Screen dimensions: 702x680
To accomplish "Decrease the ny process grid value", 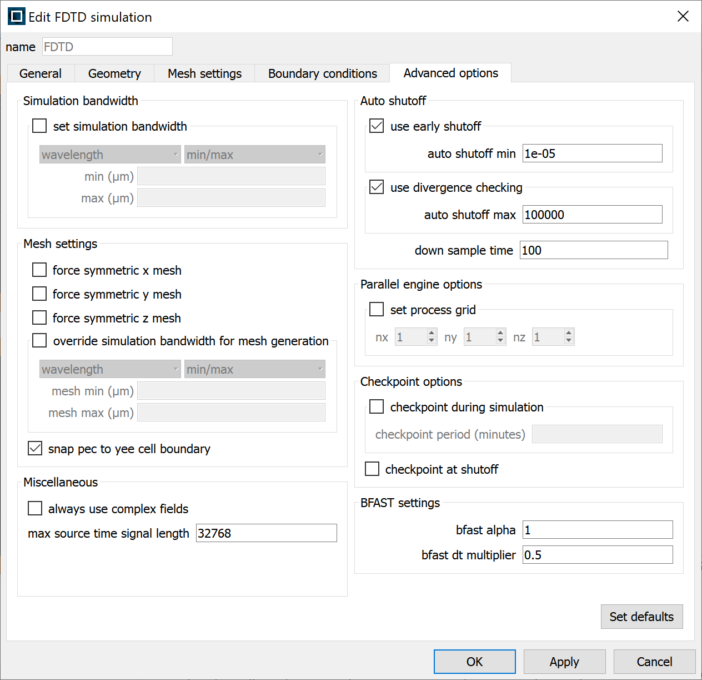I will [x=500, y=340].
